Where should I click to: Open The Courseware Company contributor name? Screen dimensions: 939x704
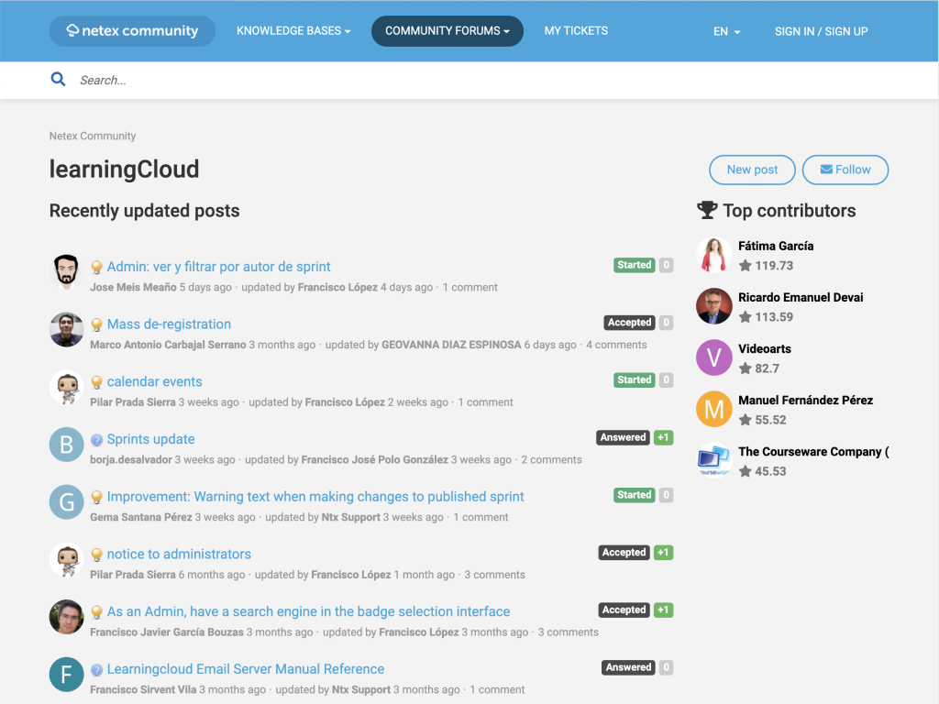[813, 451]
